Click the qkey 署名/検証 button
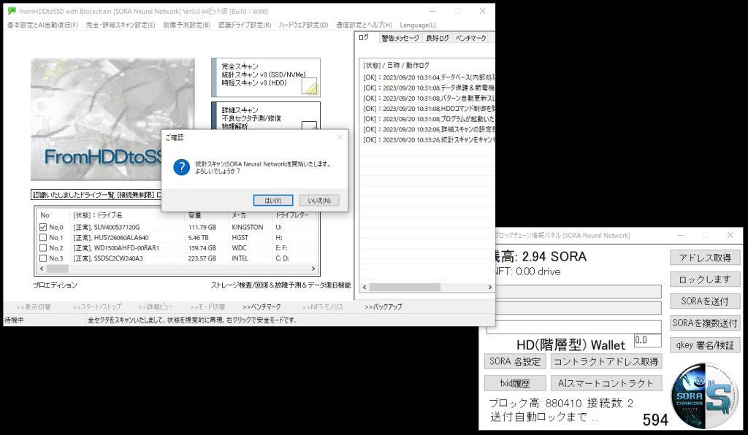Image resolution: width=748 pixels, height=435 pixels. [705, 345]
